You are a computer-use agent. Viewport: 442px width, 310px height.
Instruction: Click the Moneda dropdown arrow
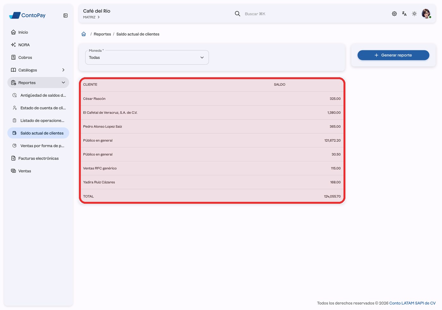click(x=202, y=57)
